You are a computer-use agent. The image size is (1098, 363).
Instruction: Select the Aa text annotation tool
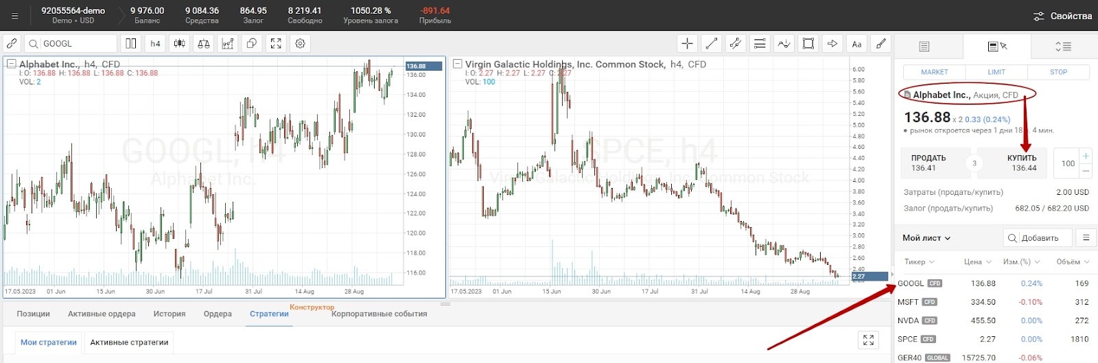[x=856, y=43]
